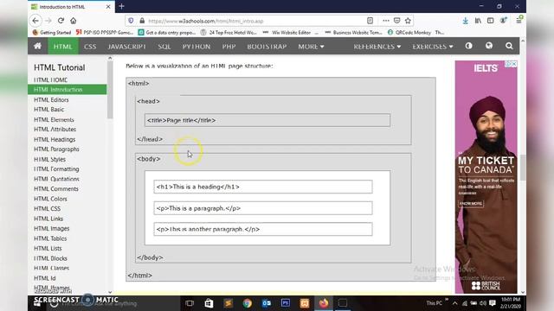The width and height of the screenshot is (554, 311).
Task: Click the padlock site security icon
Action: (x=142, y=21)
